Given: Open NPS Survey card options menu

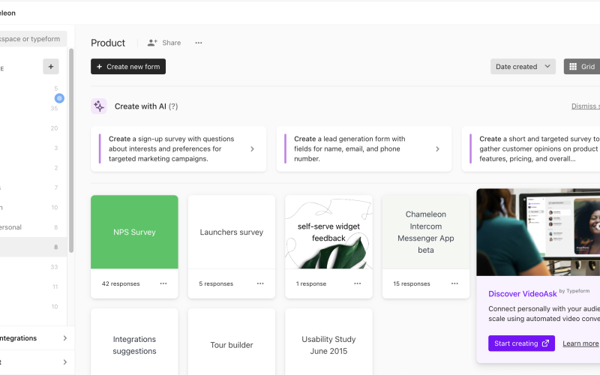Looking at the screenshot, I should point(163,283).
